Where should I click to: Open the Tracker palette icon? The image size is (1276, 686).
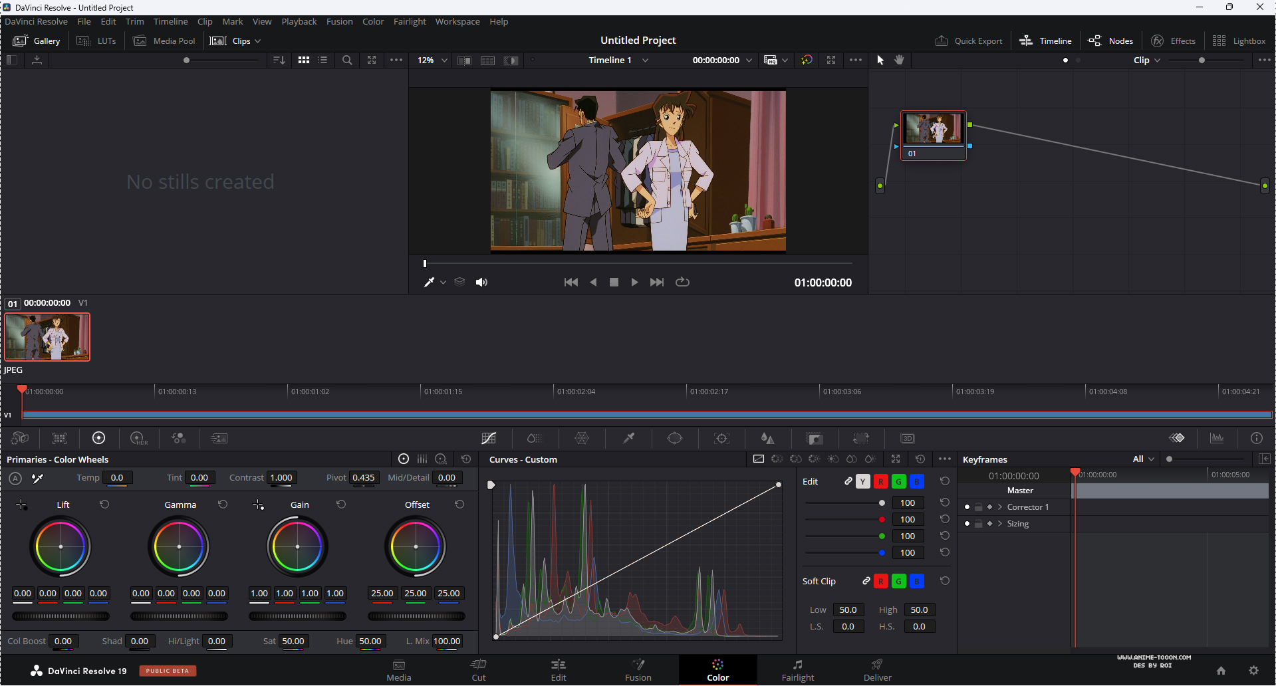721,438
